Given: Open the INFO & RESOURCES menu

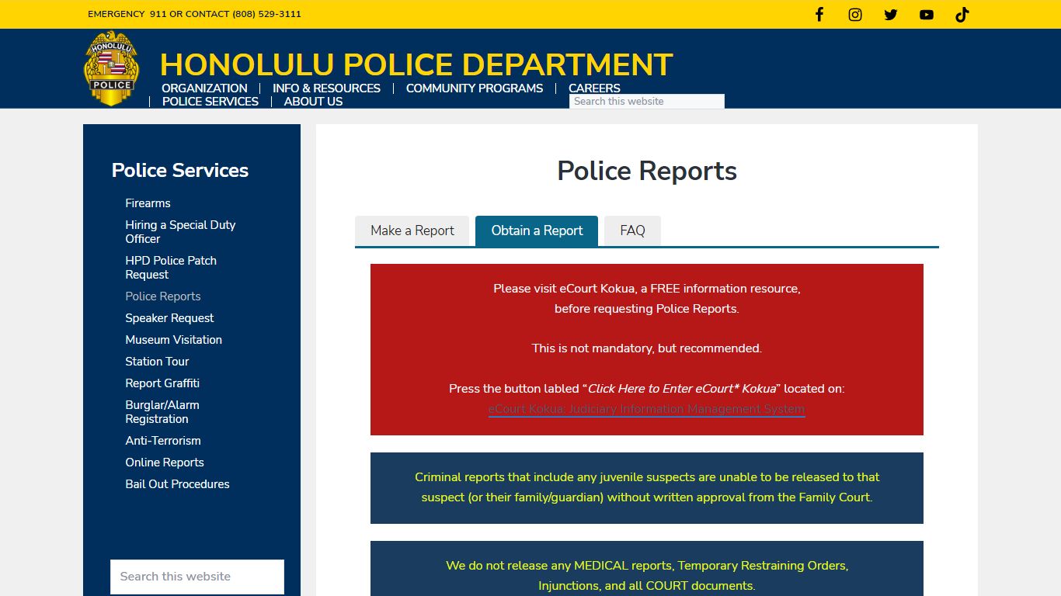Looking at the screenshot, I should coord(326,88).
